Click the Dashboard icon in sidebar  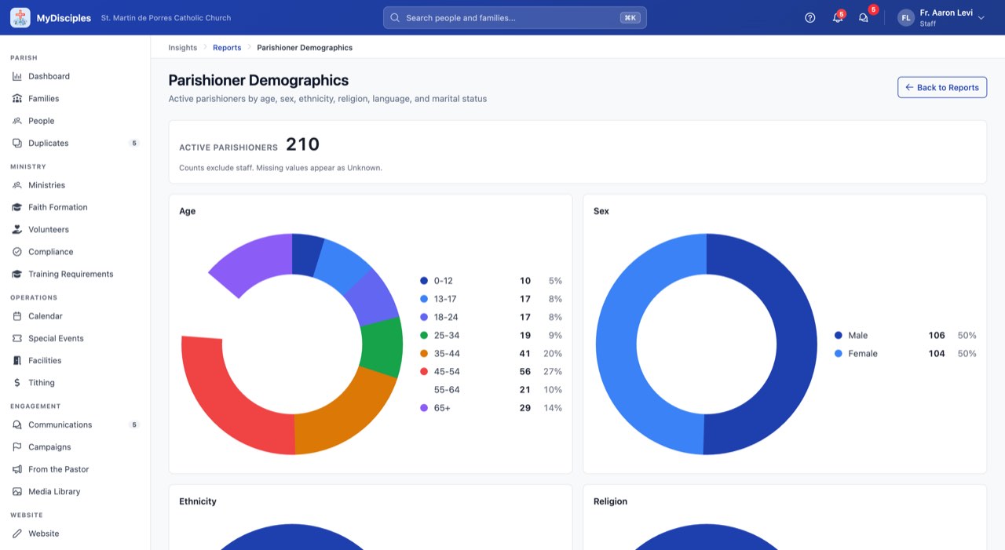point(17,76)
